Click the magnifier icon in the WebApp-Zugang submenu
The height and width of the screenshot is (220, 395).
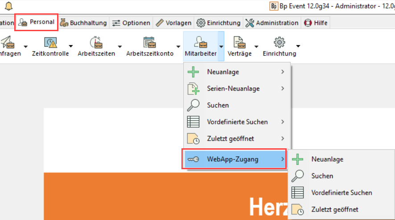pos(297,176)
